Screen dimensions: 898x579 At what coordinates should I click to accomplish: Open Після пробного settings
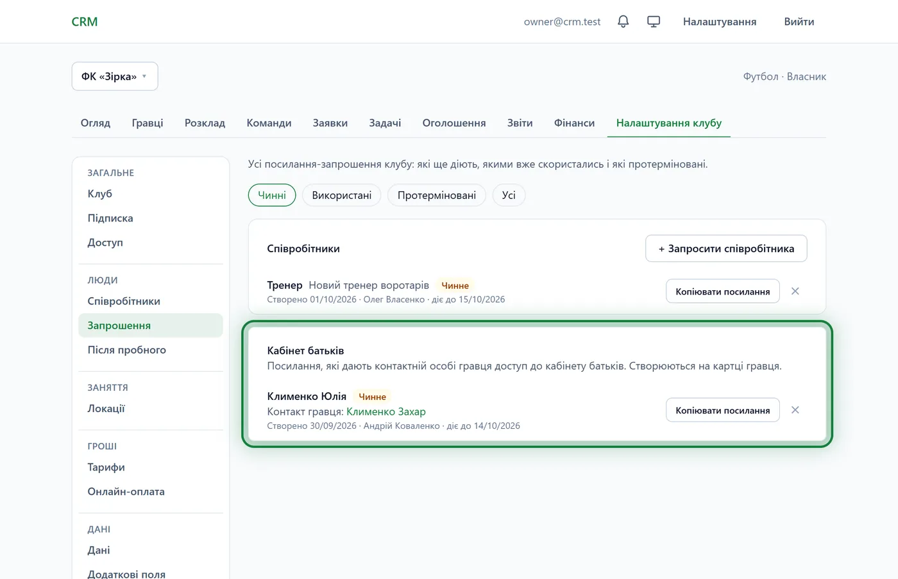151,350
